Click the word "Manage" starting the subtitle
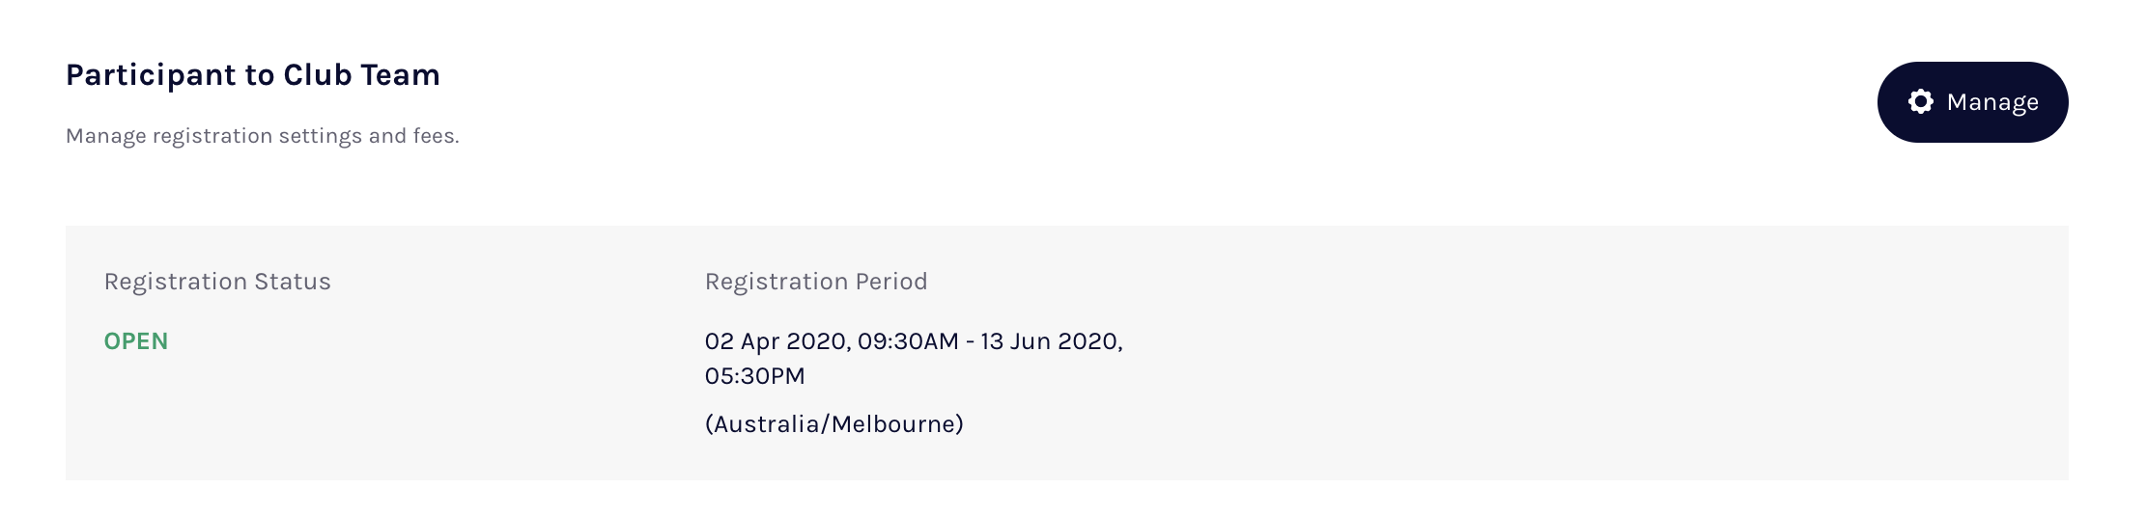 pyautogui.click(x=105, y=136)
